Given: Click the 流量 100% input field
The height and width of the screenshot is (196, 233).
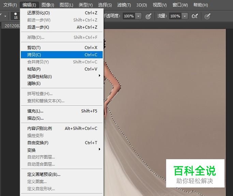Looking at the screenshot, I should 175,16.
